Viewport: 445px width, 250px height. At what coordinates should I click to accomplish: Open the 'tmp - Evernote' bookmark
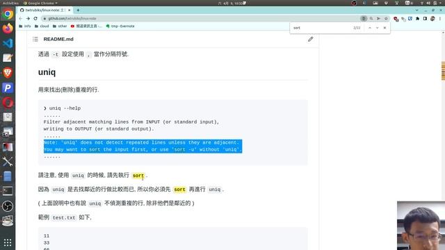[x=120, y=26]
